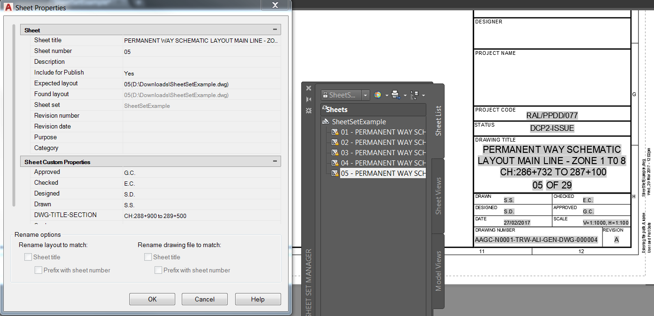The height and width of the screenshot is (316, 654).
Task: Open Sheet Set Manager properties gear icon
Action: (x=308, y=110)
